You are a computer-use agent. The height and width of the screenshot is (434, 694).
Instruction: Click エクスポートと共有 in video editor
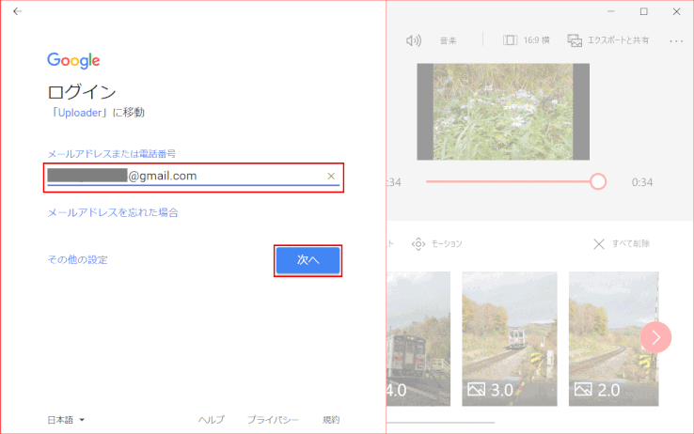pos(608,40)
